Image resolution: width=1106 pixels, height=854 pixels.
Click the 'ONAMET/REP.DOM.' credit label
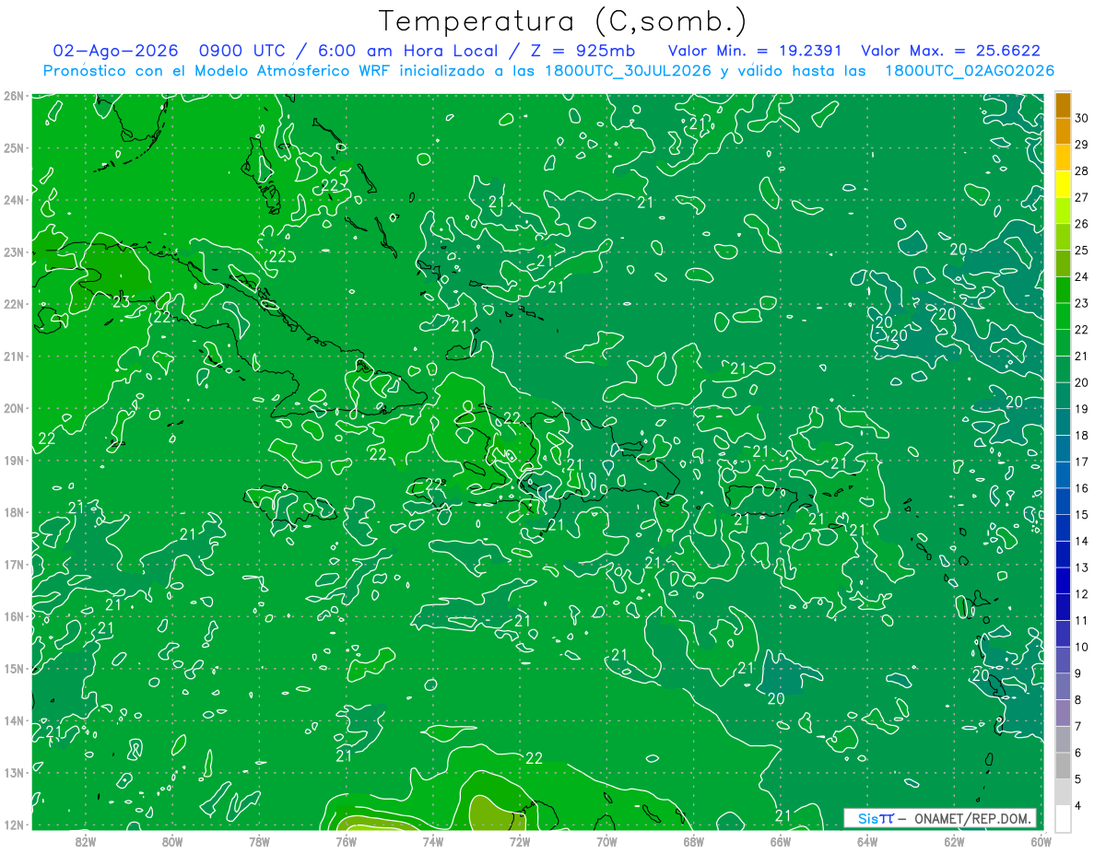pyautogui.click(x=973, y=818)
